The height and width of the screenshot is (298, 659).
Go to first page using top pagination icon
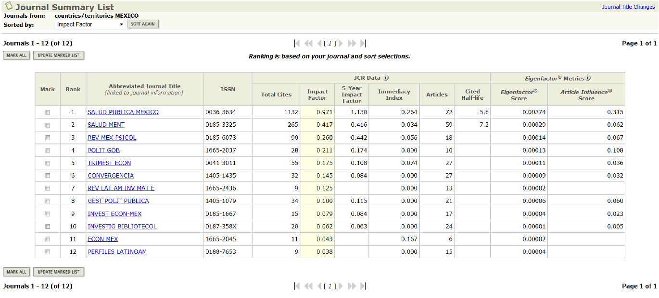(x=297, y=43)
